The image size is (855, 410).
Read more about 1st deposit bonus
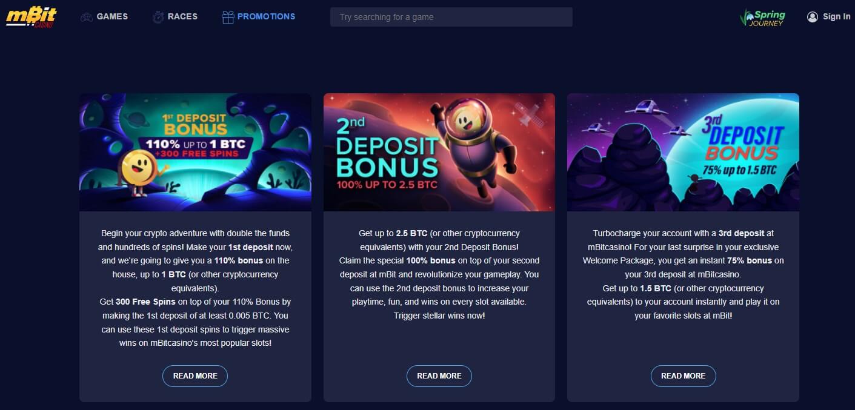[195, 376]
